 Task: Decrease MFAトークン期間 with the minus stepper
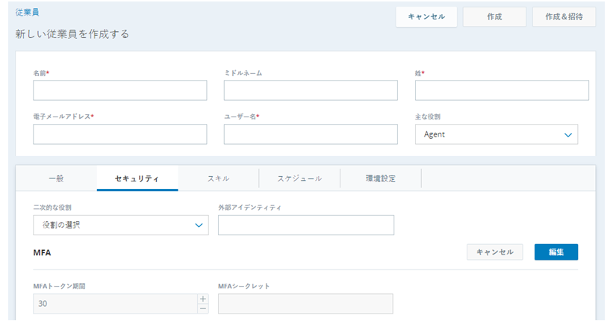coord(203,309)
